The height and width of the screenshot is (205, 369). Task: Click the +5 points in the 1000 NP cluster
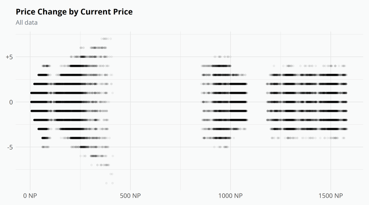[x=222, y=57]
